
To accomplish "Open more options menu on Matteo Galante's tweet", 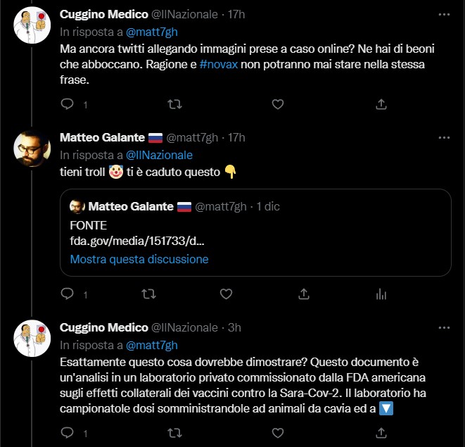I will point(444,137).
